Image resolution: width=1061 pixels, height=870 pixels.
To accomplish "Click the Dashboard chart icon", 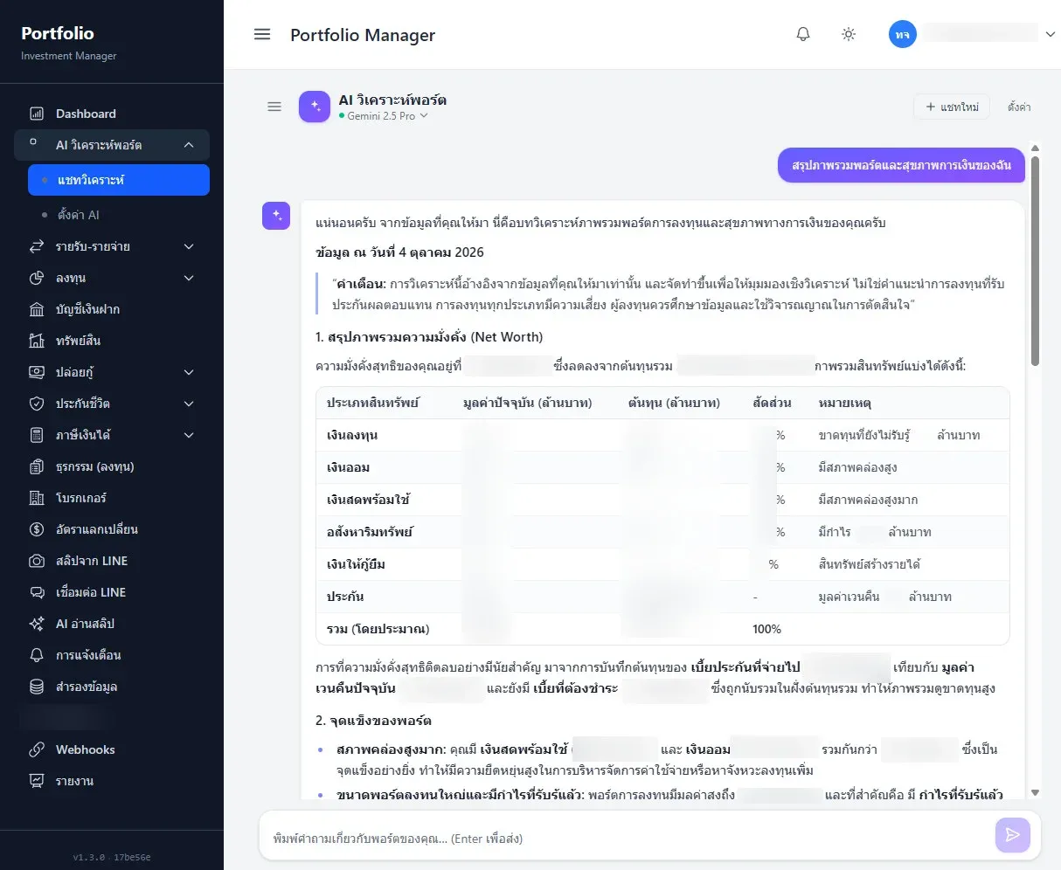I will point(37,114).
